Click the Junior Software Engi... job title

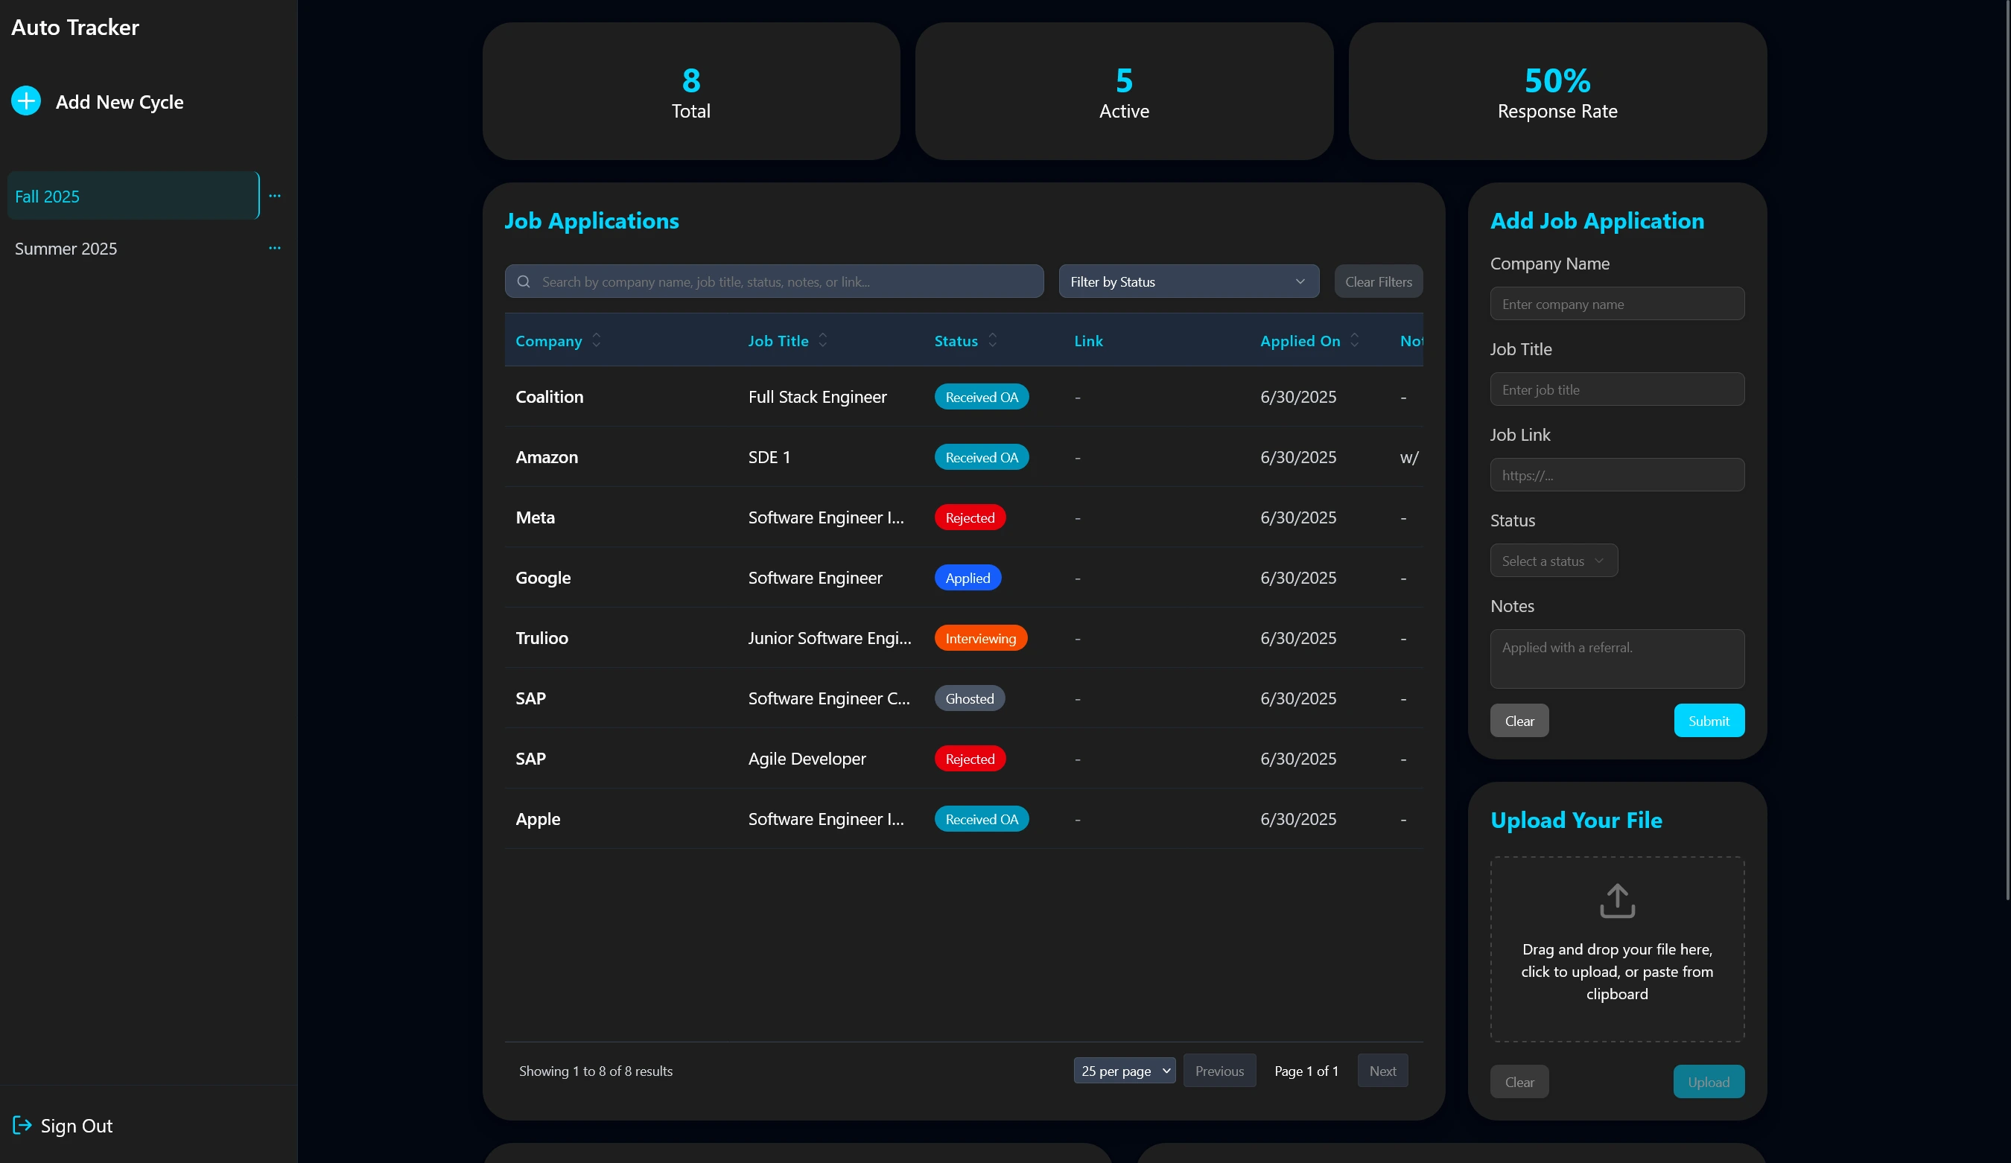829,638
